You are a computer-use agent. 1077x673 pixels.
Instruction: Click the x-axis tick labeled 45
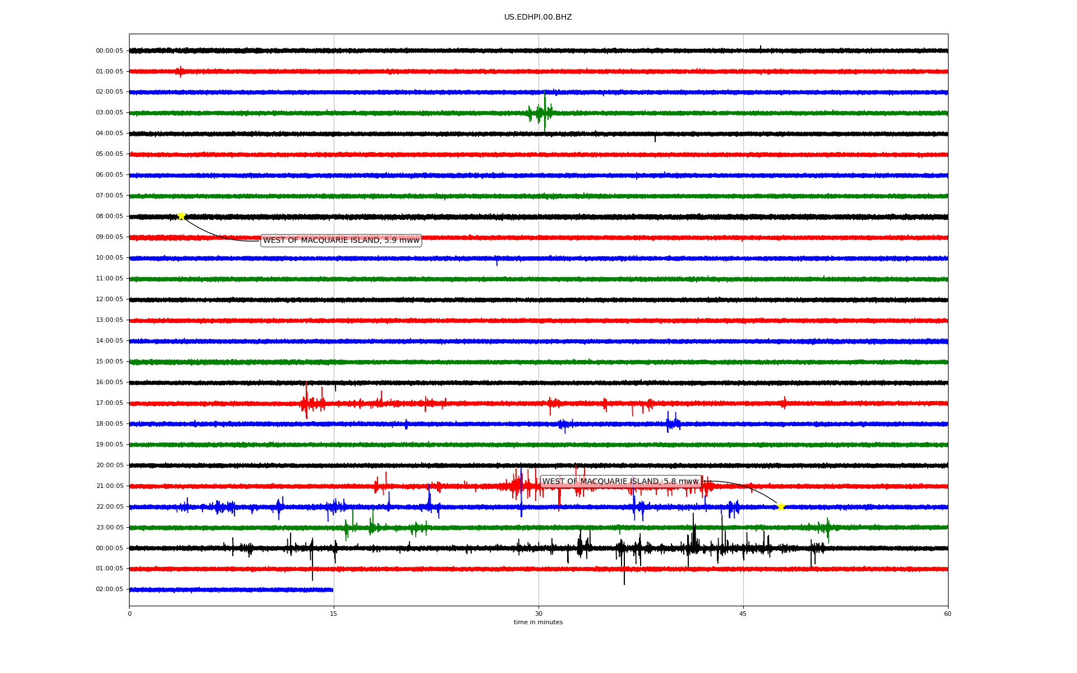click(x=743, y=614)
